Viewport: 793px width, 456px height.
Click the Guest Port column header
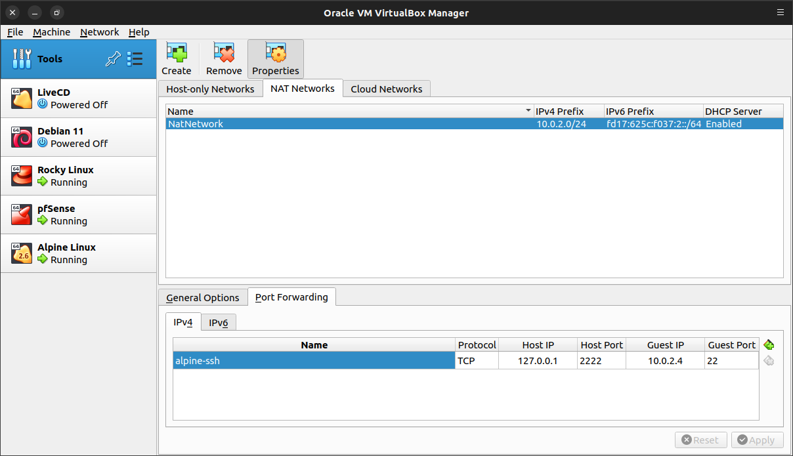(732, 345)
